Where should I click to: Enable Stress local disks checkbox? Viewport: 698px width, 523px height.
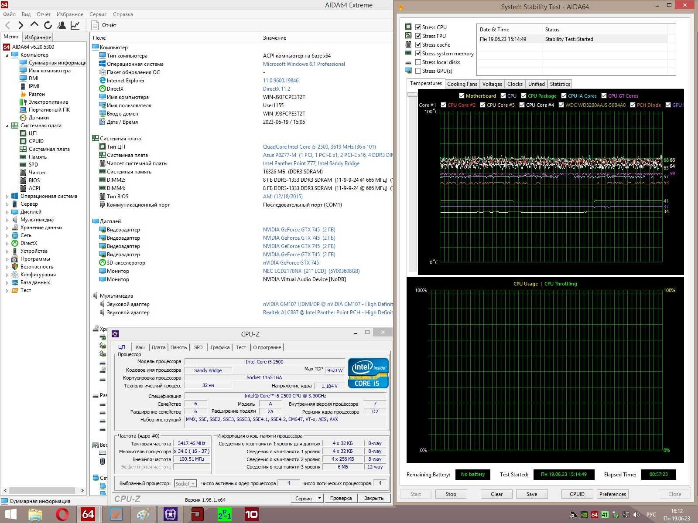click(418, 62)
